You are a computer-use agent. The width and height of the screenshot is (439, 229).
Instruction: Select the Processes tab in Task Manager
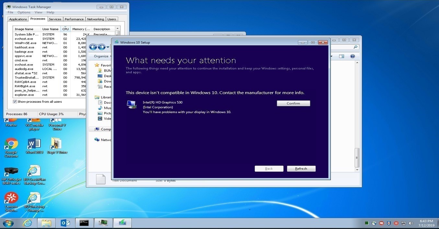[x=38, y=19]
